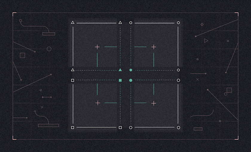
Task: Select the filled green square marker
Action: (x=120, y=80)
